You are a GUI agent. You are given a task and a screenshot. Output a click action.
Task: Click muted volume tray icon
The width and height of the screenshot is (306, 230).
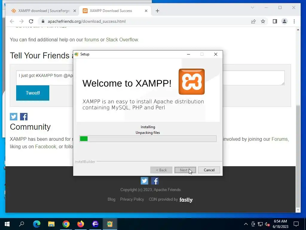point(267,224)
